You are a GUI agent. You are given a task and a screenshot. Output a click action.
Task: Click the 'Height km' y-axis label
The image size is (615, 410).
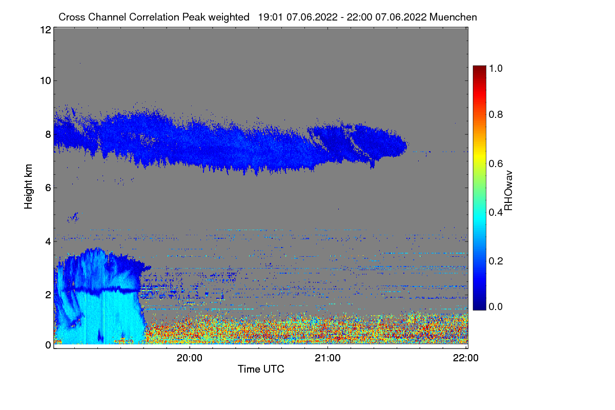tap(28, 187)
